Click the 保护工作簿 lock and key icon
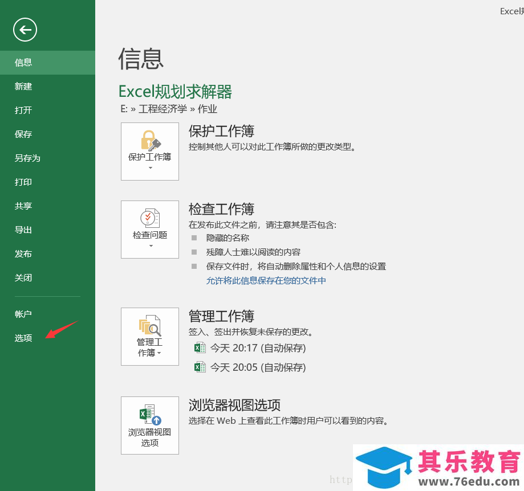This screenshot has width=524, height=491. (x=151, y=141)
